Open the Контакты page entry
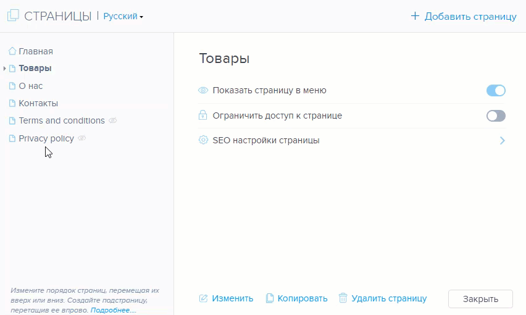 pos(38,103)
